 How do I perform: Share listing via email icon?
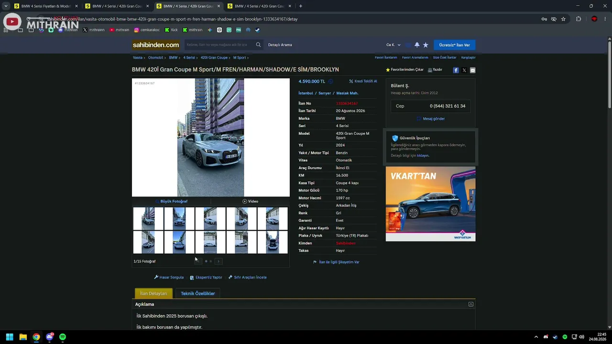pos(472,70)
